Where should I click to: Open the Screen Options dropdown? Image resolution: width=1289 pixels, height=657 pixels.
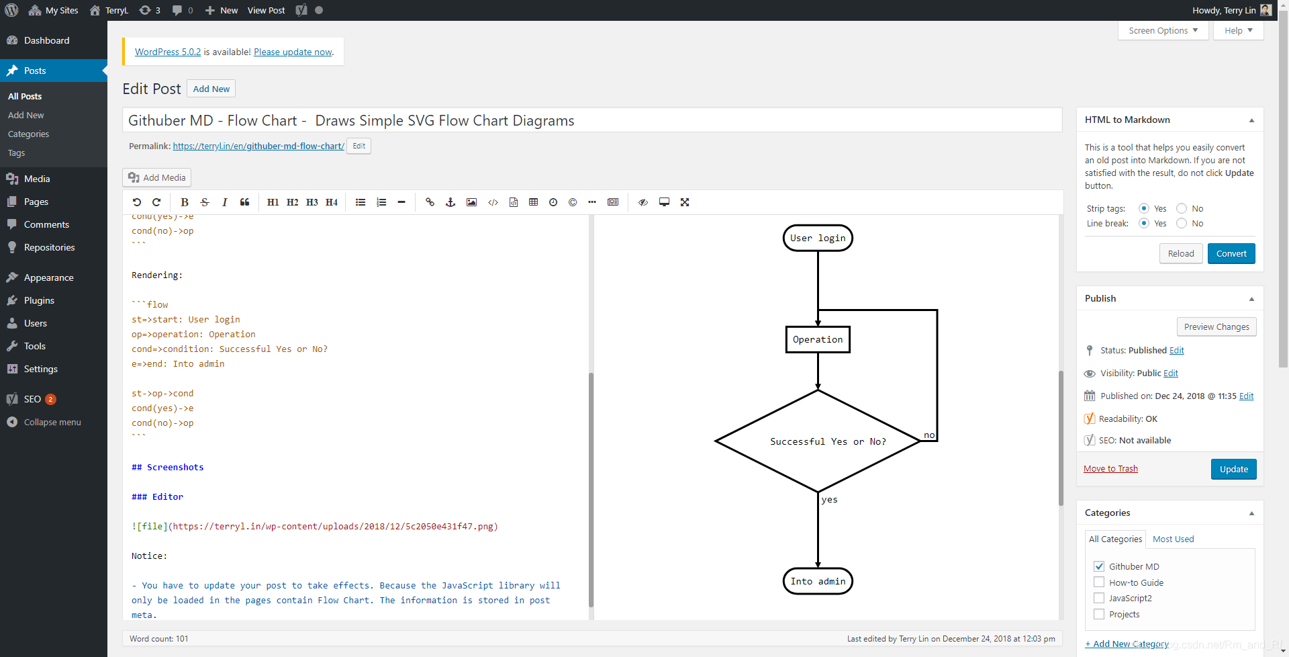1163,30
